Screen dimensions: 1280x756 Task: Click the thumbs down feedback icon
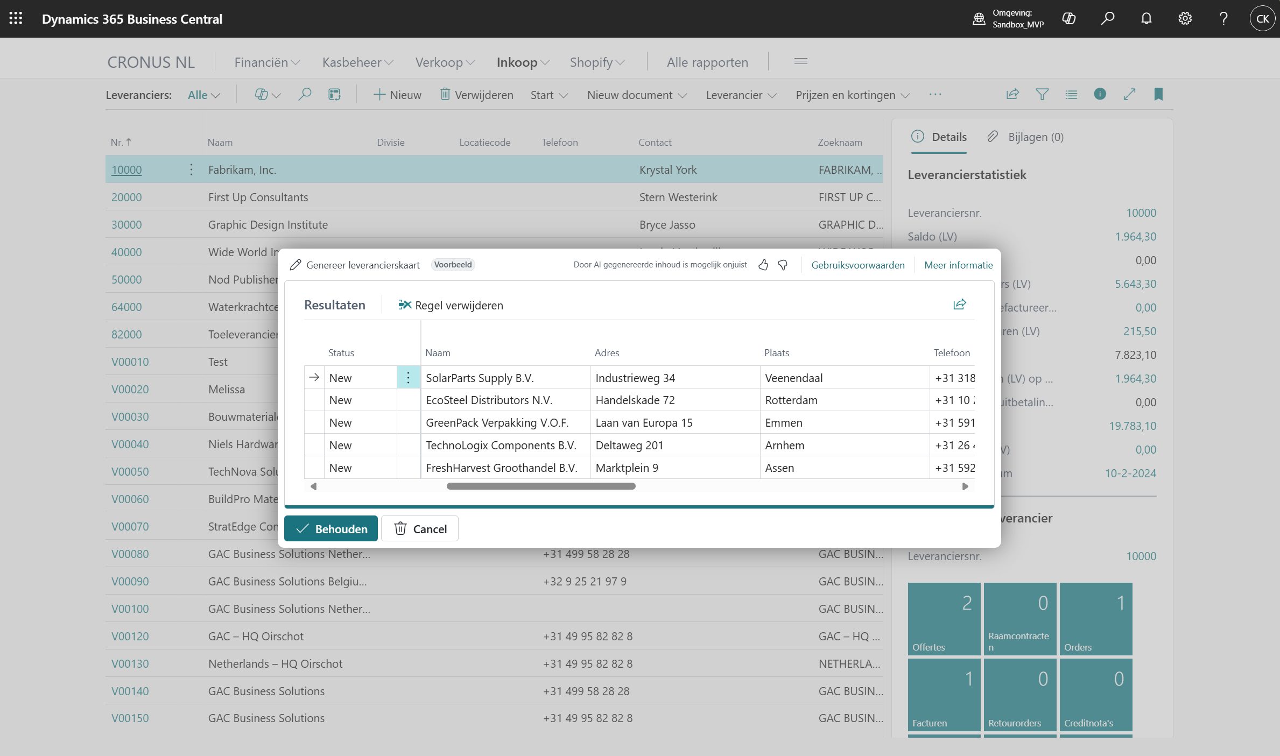(783, 265)
